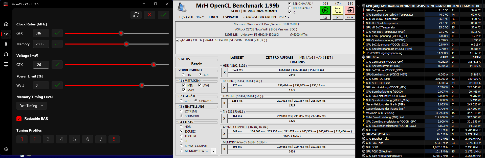Click the Power Limit slider handle
Viewport: 485px width, 158px height.
(142, 85)
